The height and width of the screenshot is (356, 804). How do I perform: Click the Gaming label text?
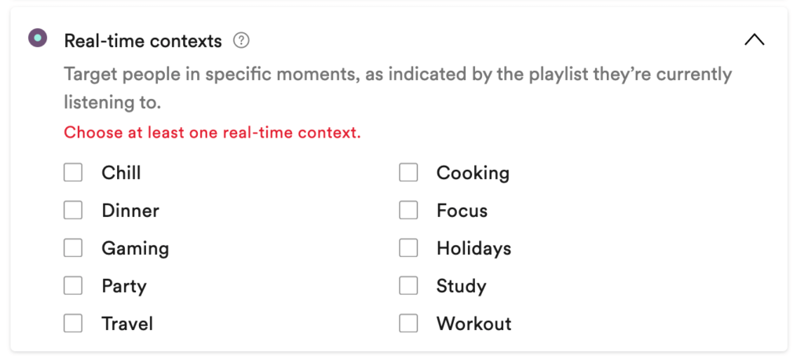coord(135,248)
